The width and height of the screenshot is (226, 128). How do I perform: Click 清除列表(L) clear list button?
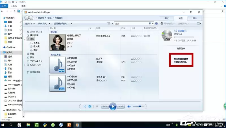[x=183, y=23]
